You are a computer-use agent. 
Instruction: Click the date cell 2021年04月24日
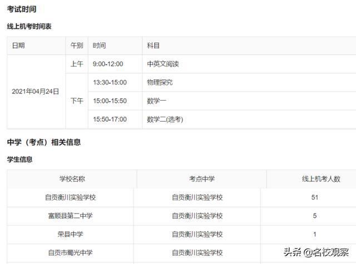36,92
